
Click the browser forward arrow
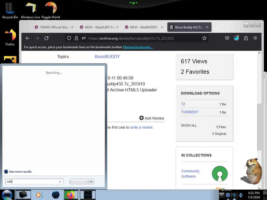click(x=37, y=38)
